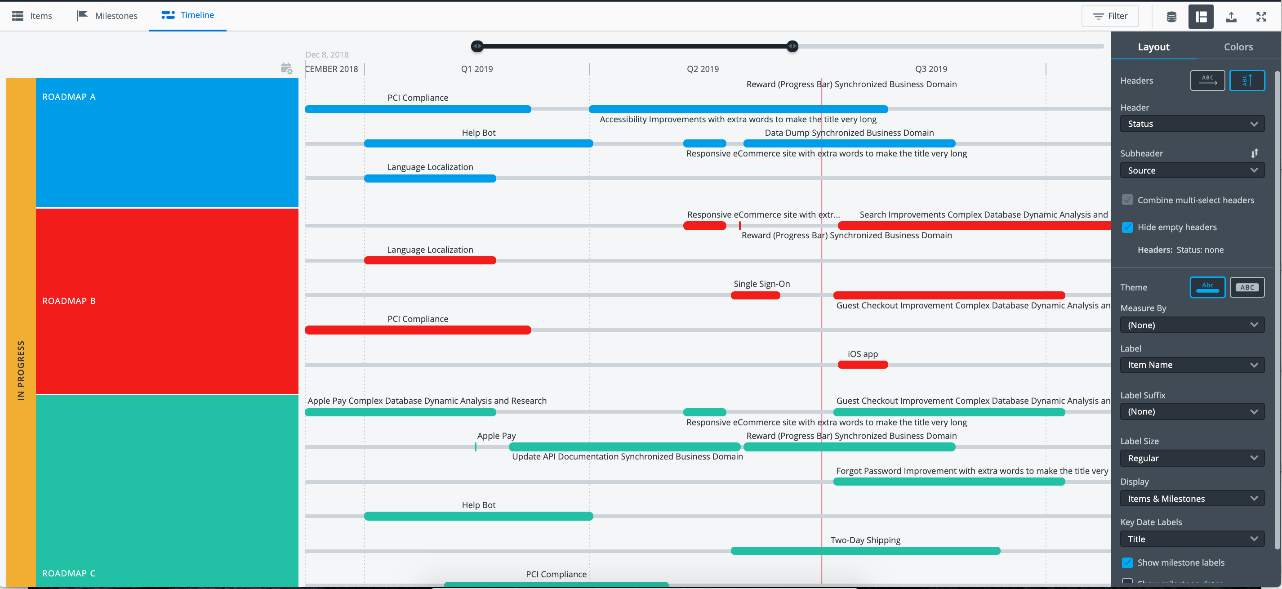Uncheck Hide empty headers

coord(1127,227)
